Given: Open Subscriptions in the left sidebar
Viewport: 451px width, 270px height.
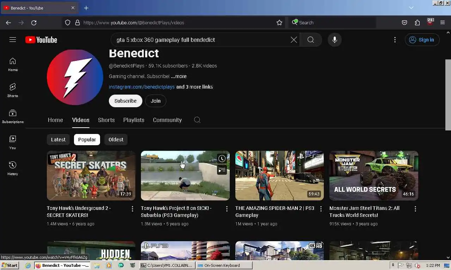Looking at the screenshot, I should tap(13, 116).
